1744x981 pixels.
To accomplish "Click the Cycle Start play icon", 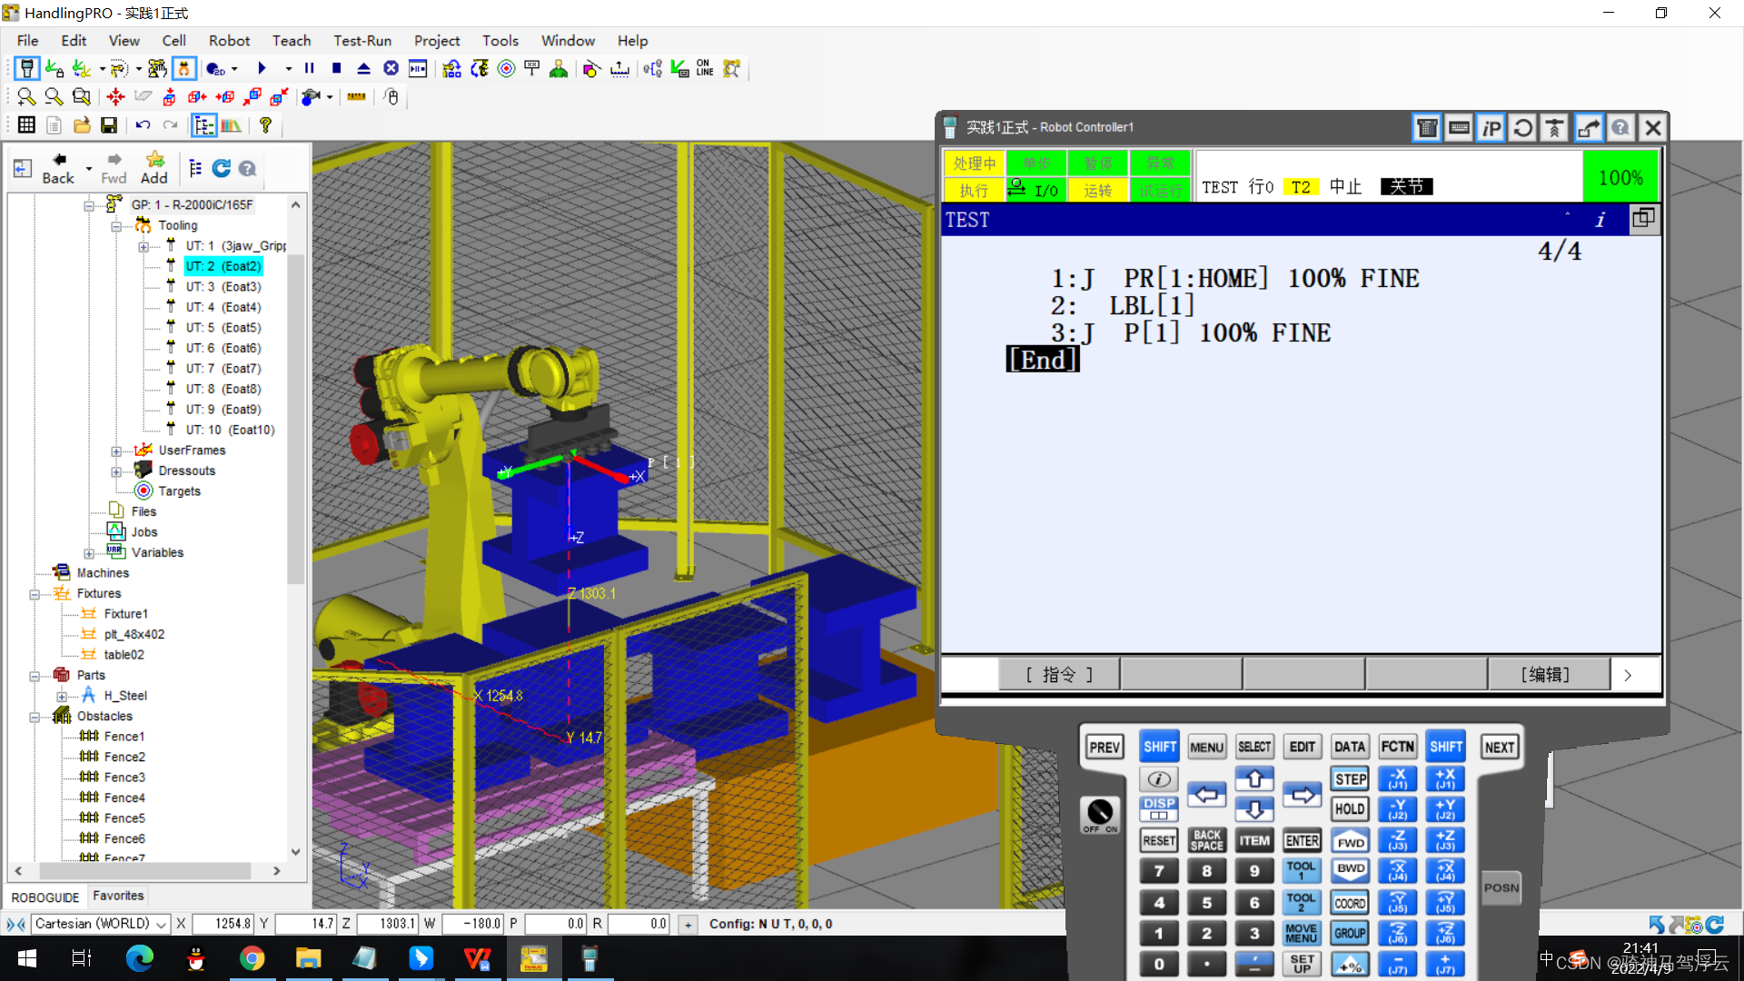I will click(x=262, y=69).
